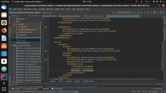This screenshot has height=93, width=166.
Task: Open Project view selector dropdown arrow
Action: pos(27,16)
